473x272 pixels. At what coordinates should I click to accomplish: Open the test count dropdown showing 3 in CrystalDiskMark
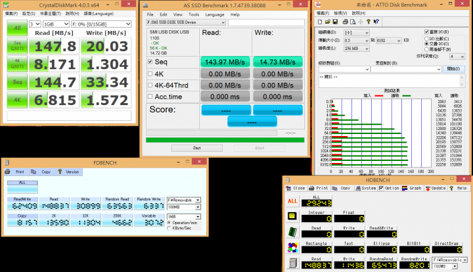[x=35, y=24]
